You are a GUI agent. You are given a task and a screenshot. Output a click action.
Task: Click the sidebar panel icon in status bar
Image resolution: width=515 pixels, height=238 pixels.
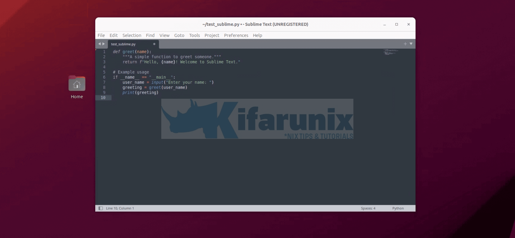coord(101,208)
